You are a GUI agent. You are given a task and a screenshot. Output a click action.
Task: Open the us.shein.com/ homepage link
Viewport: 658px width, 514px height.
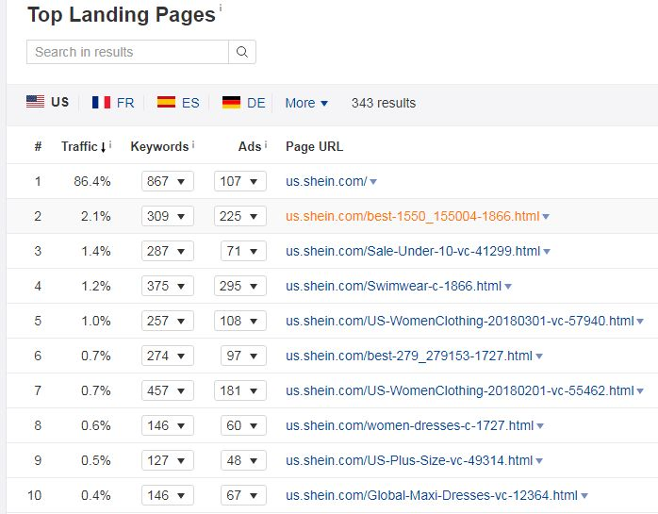326,181
